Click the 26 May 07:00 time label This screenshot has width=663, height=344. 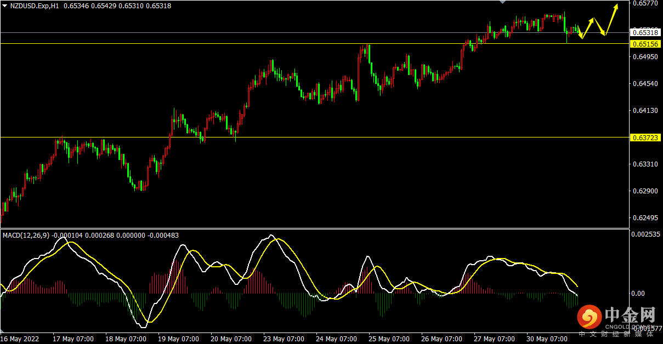(x=442, y=339)
